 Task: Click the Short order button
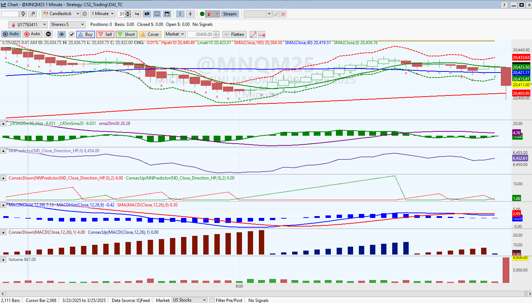point(127,34)
